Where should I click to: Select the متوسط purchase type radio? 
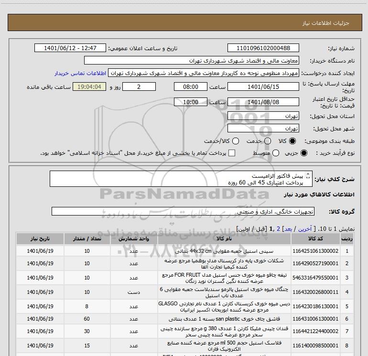pos(276,153)
